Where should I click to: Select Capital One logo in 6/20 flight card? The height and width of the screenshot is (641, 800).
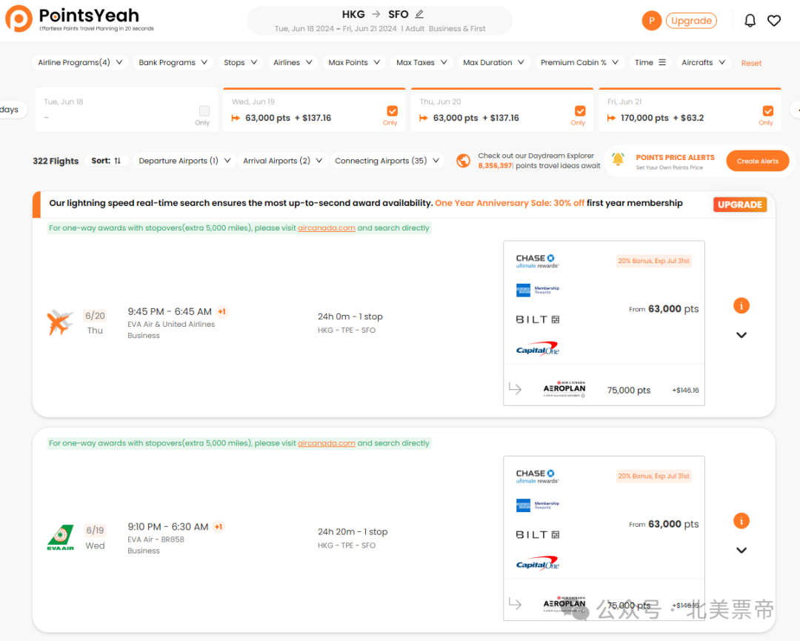537,349
